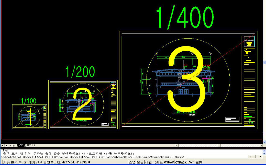Screen dimensions: 266x165
Task: Enable 직교 (ortho) mode
Action: 148,162
